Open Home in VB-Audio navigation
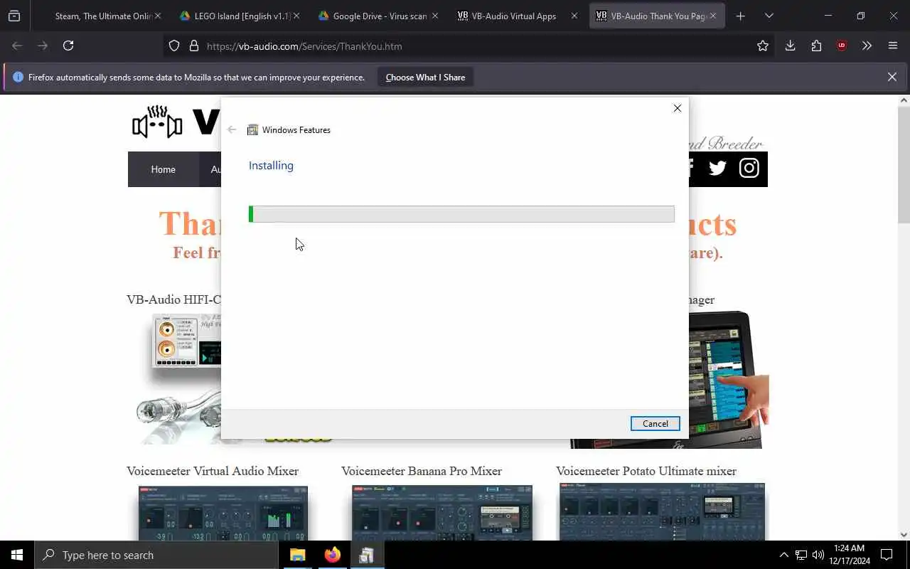 click(x=163, y=169)
